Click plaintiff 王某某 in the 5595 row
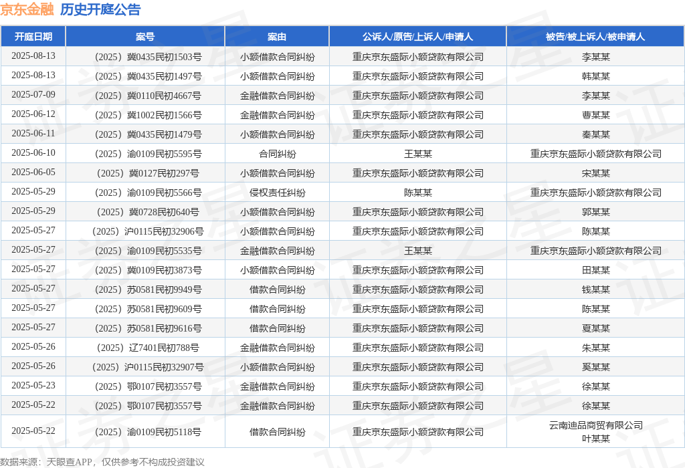 click(x=417, y=154)
